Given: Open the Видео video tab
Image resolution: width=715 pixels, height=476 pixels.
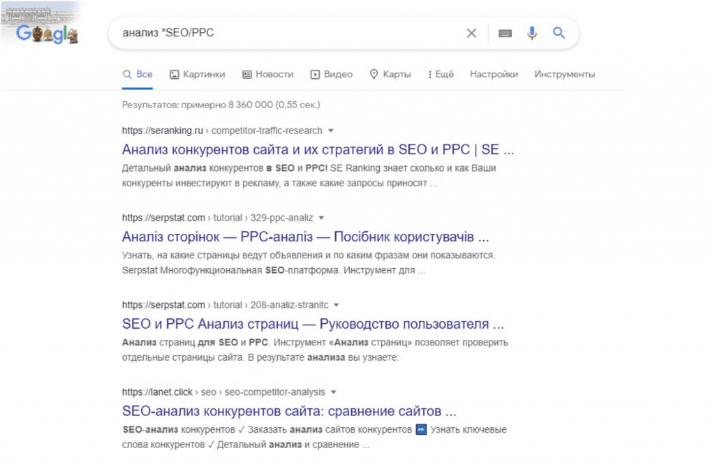Looking at the screenshot, I should [332, 74].
